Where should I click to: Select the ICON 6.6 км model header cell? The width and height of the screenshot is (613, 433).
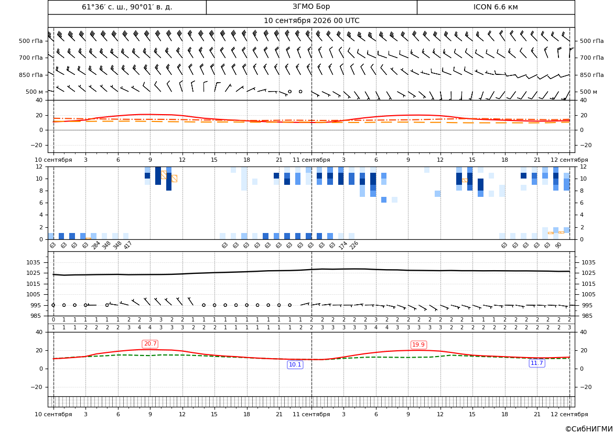[x=496, y=7]
